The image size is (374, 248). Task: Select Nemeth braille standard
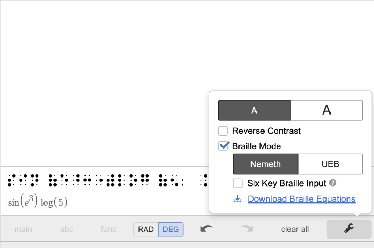pos(265,164)
